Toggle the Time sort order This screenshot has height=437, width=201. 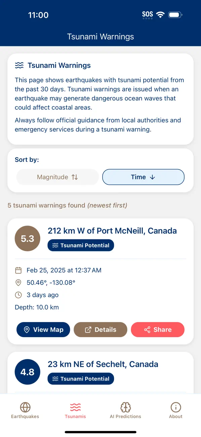143,177
